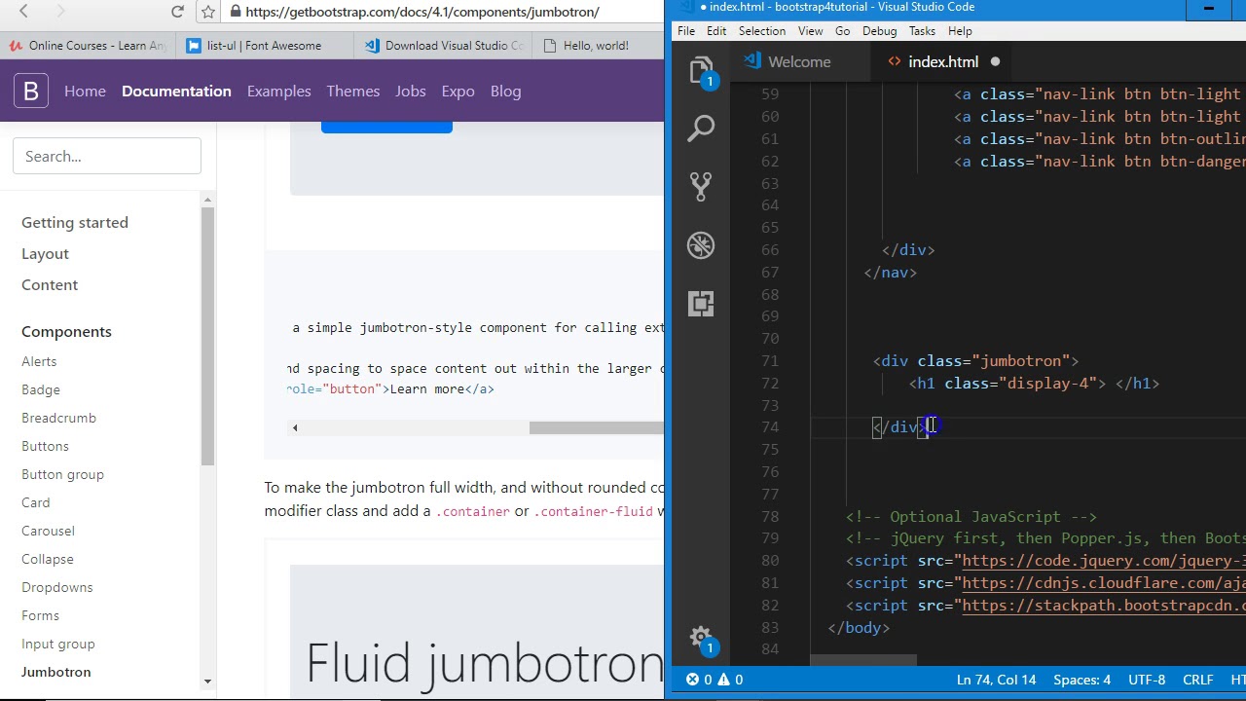This screenshot has width=1246, height=701.
Task: Open Forms component page
Action: 40,615
